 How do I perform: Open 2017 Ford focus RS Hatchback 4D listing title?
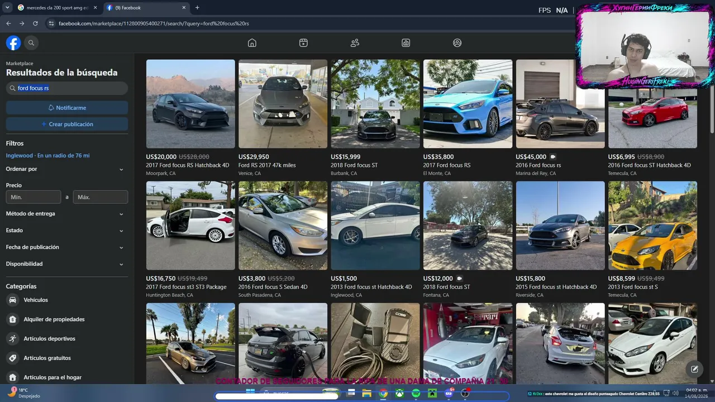tap(188, 165)
